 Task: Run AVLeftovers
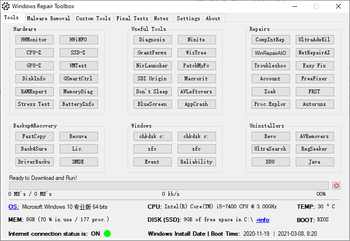pyautogui.click(x=197, y=91)
